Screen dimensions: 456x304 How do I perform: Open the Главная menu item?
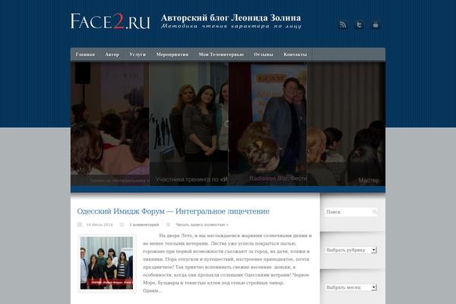point(85,55)
